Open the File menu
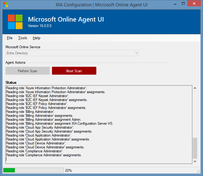Viewport: 203px width, 176px height. (x=10, y=38)
